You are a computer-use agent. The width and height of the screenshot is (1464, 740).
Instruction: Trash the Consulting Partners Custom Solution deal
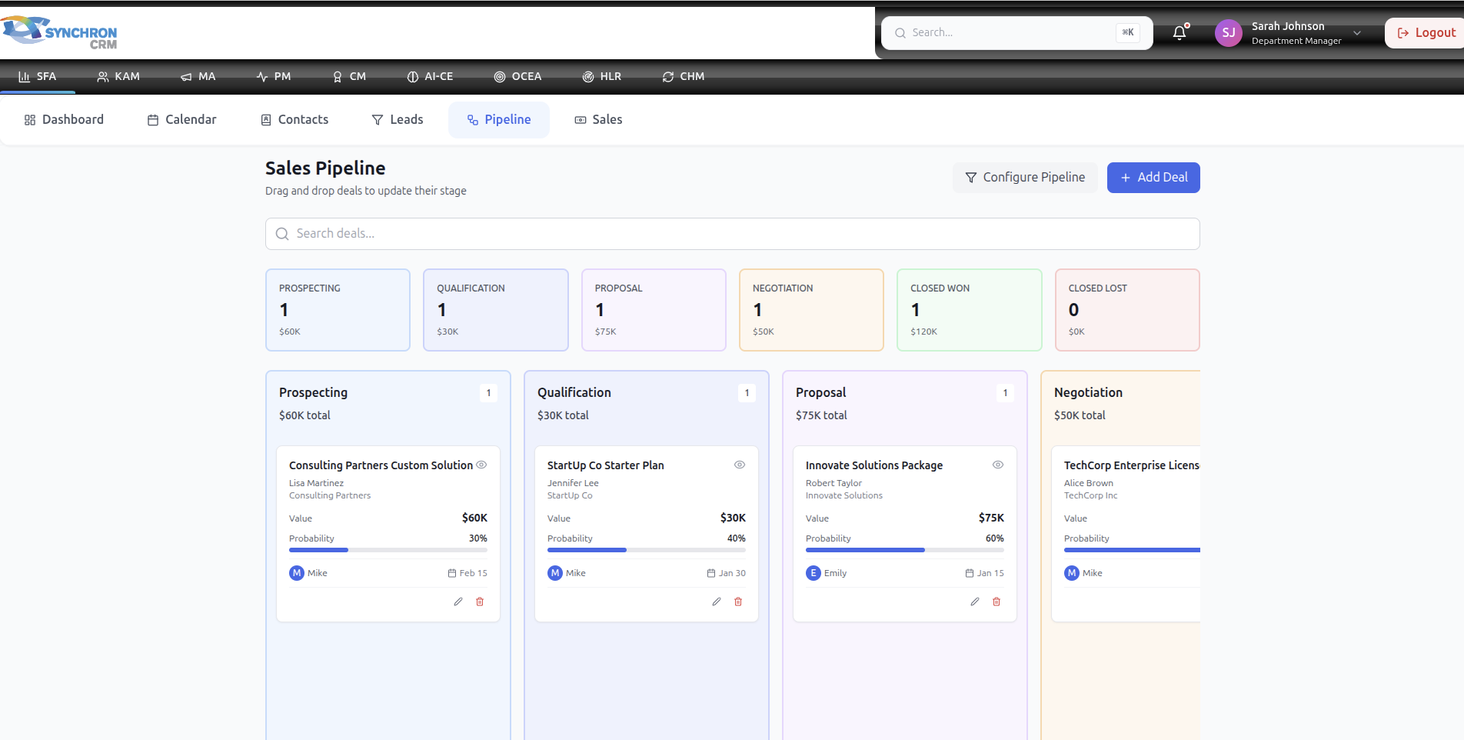(x=480, y=602)
